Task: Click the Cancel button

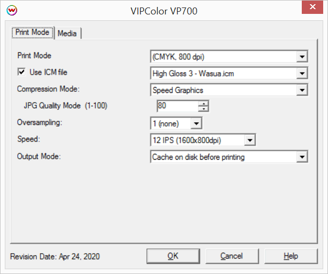Action: click(232, 256)
